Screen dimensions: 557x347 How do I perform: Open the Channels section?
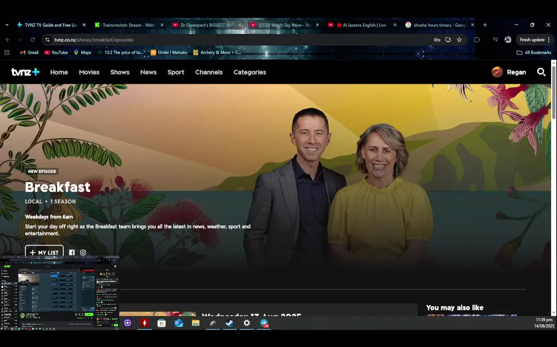pyautogui.click(x=209, y=72)
